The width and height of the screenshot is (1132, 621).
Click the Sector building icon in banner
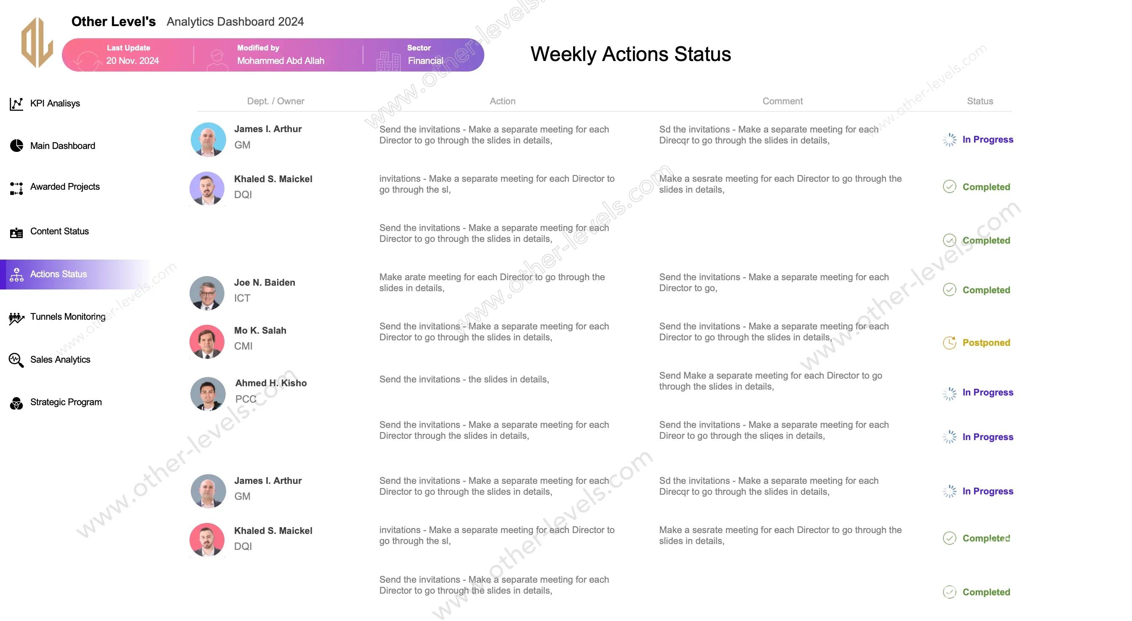coord(388,61)
